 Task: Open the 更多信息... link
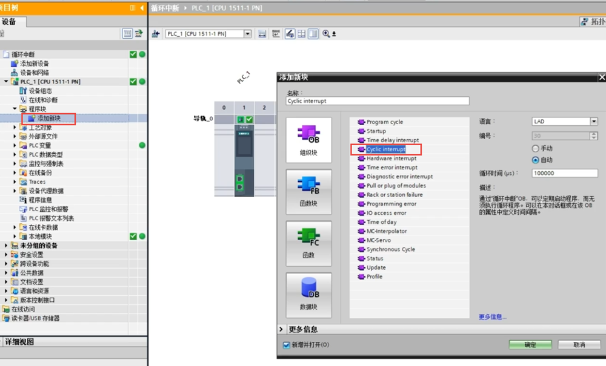click(x=492, y=317)
